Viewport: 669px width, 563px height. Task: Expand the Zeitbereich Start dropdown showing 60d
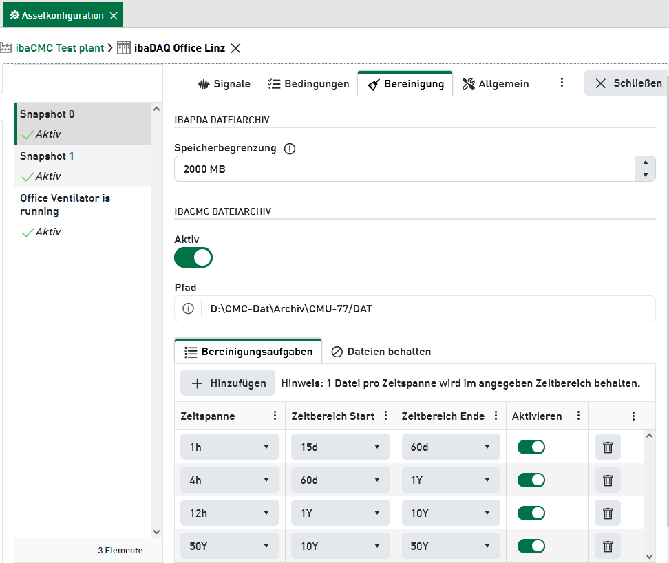pos(340,480)
